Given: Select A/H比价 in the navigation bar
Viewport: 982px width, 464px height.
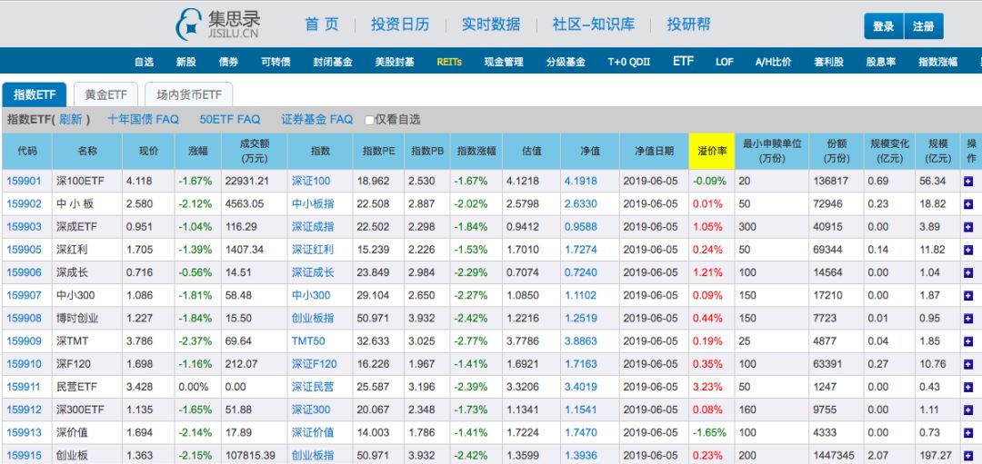Looking at the screenshot, I should tap(774, 62).
